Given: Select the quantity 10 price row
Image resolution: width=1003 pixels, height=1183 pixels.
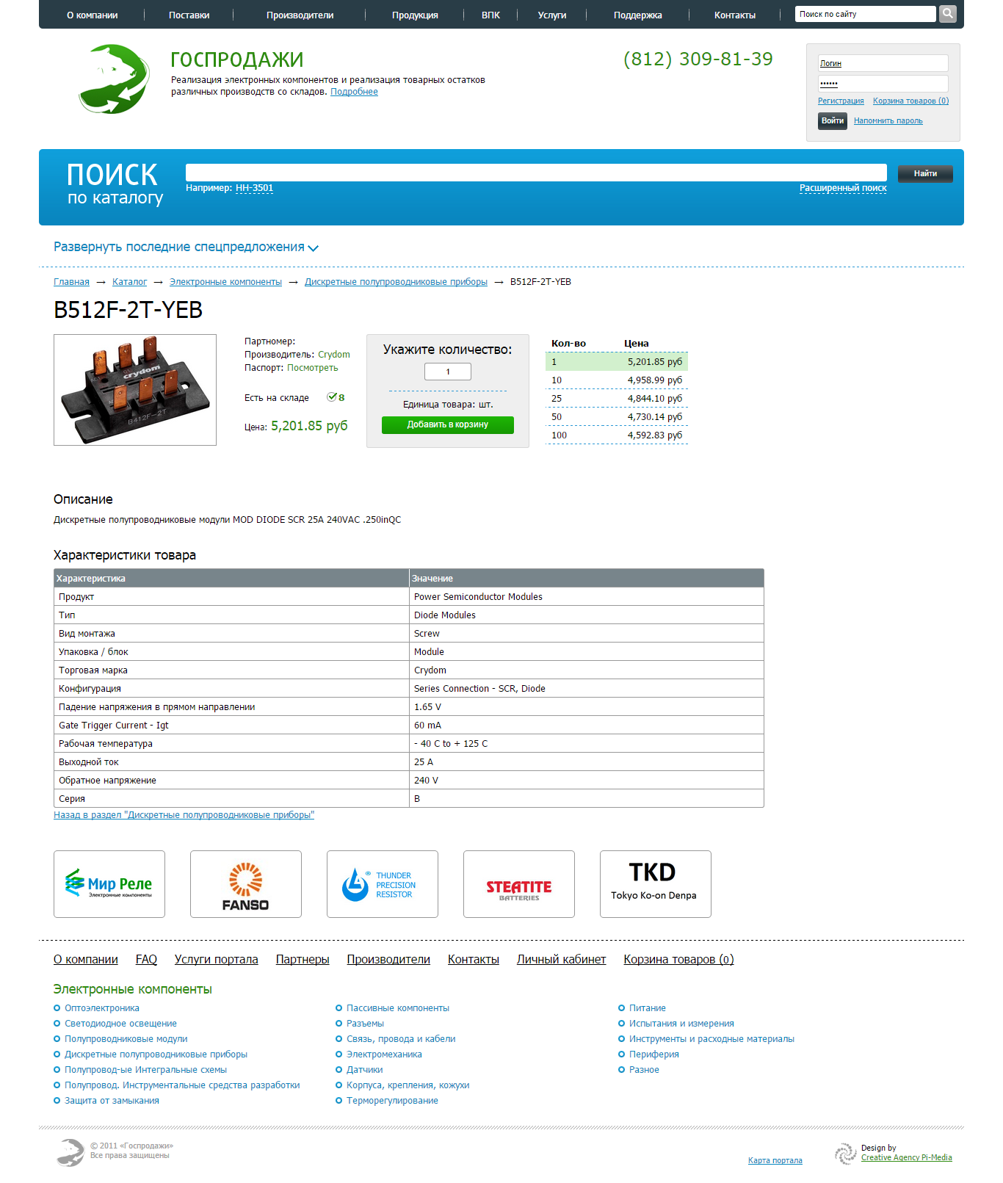Looking at the screenshot, I should pyautogui.click(x=617, y=380).
